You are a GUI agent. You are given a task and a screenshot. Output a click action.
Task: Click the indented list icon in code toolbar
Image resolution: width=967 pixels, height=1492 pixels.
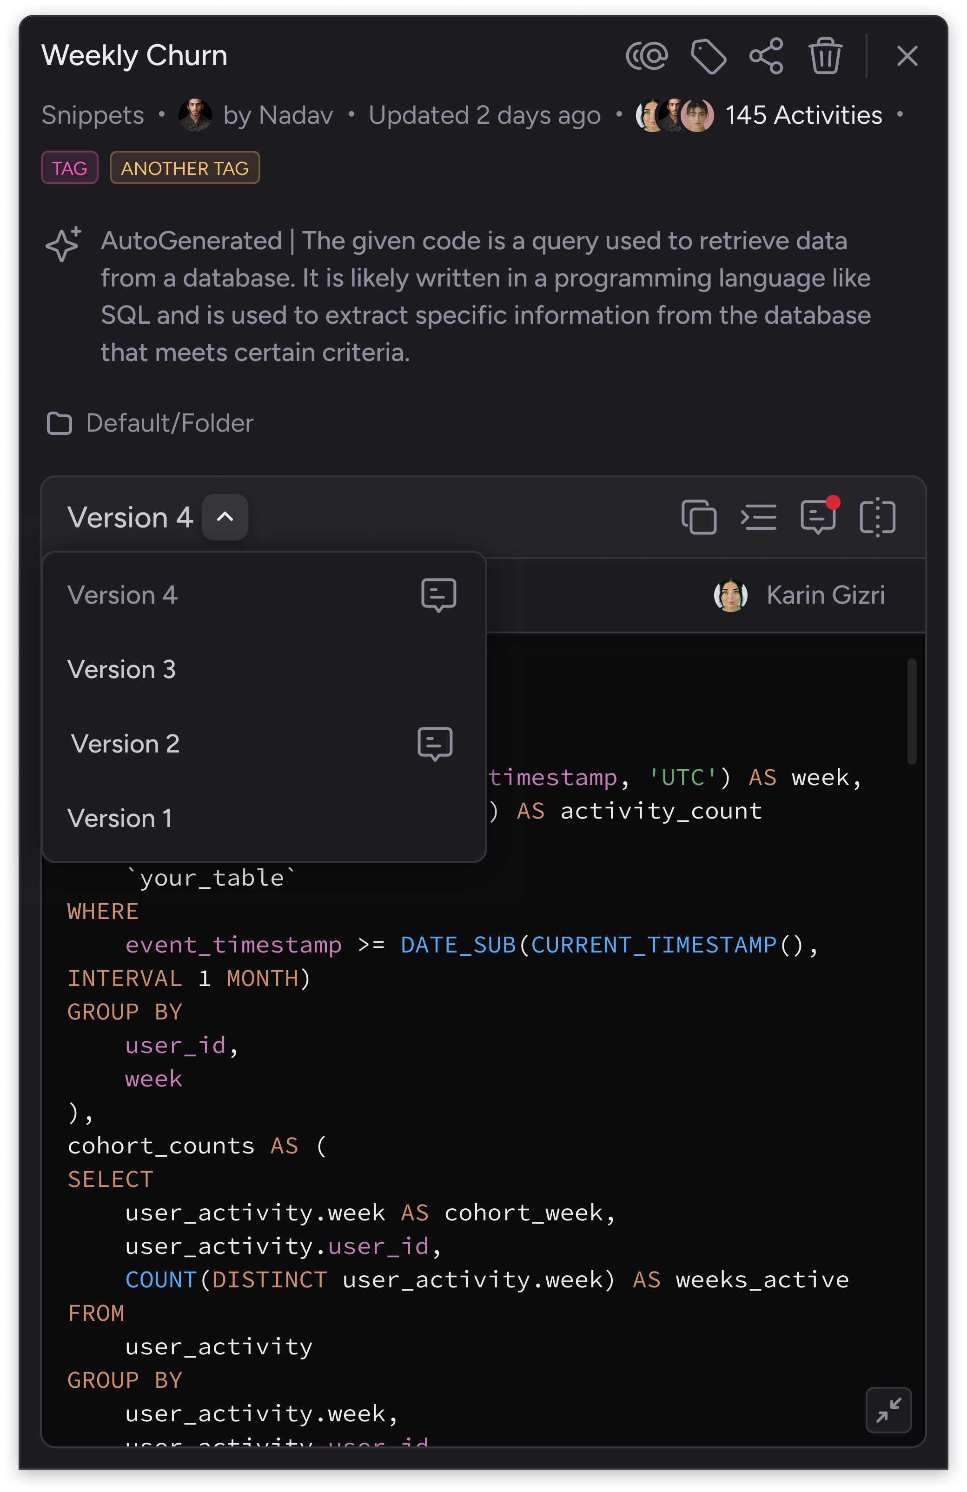coord(759,517)
